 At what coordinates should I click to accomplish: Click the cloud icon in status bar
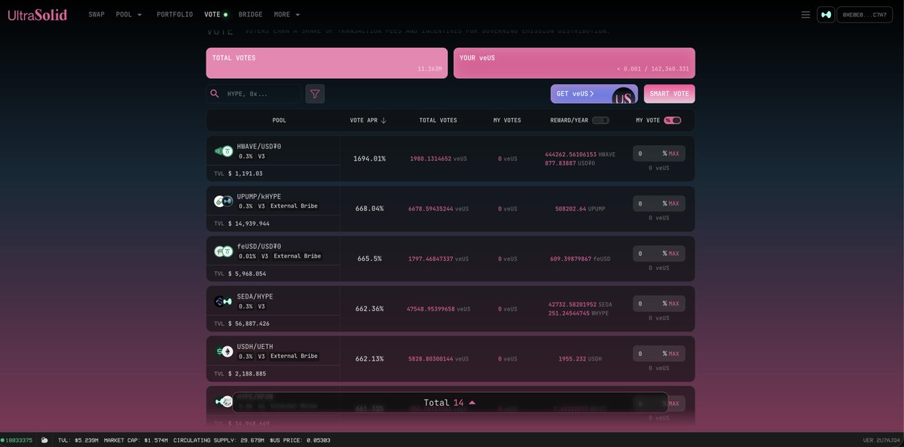44,440
